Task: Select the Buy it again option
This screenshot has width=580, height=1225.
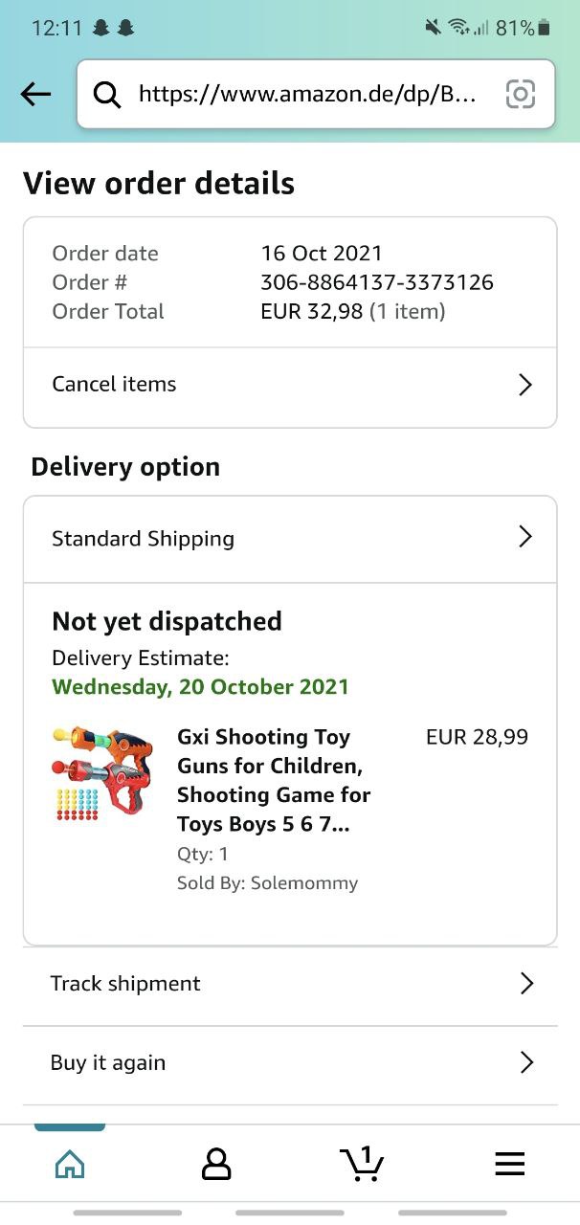Action: (108, 1062)
